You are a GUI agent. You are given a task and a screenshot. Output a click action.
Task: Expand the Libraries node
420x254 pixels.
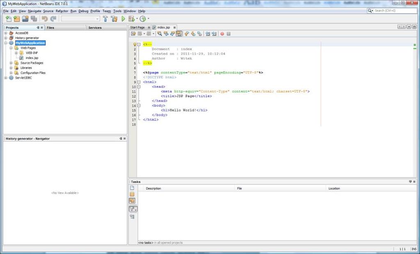11,68
